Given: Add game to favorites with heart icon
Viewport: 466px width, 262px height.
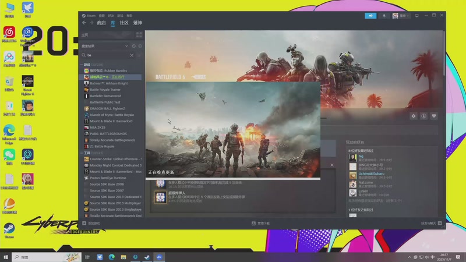Looking at the screenshot, I should point(433,116).
